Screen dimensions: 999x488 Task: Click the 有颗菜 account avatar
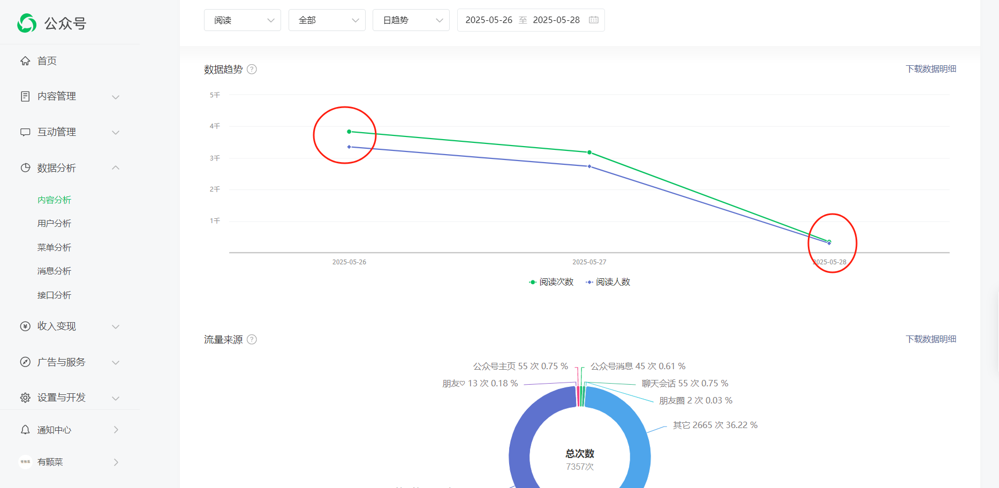[x=25, y=462]
